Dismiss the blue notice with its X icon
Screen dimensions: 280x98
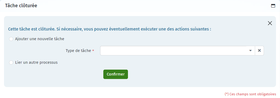(x=270, y=23)
